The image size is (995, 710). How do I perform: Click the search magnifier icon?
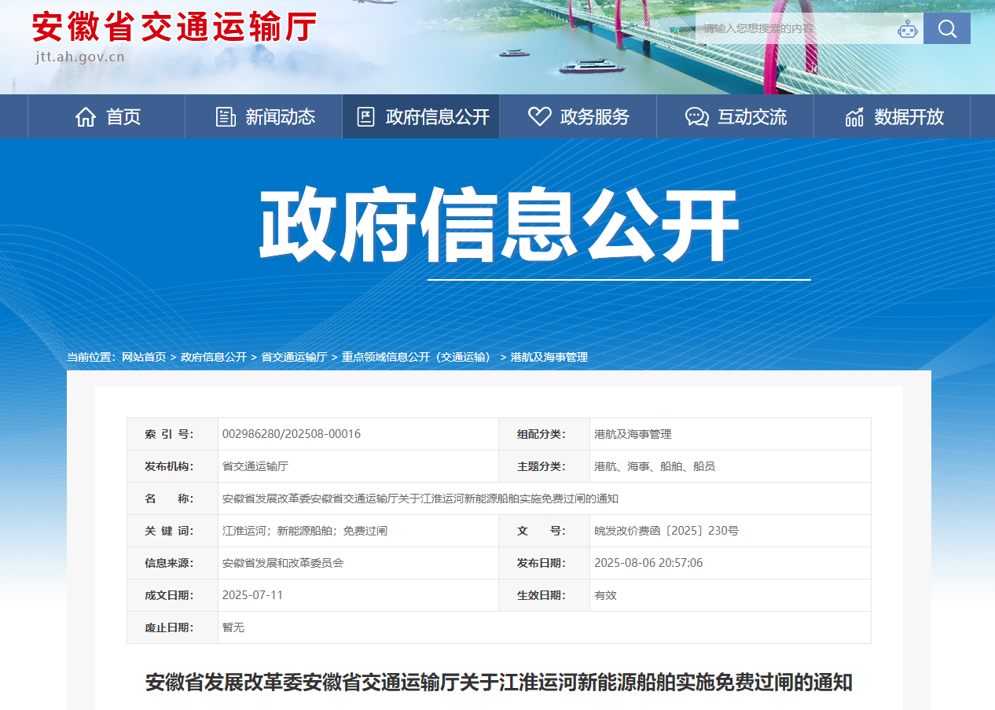(x=946, y=28)
